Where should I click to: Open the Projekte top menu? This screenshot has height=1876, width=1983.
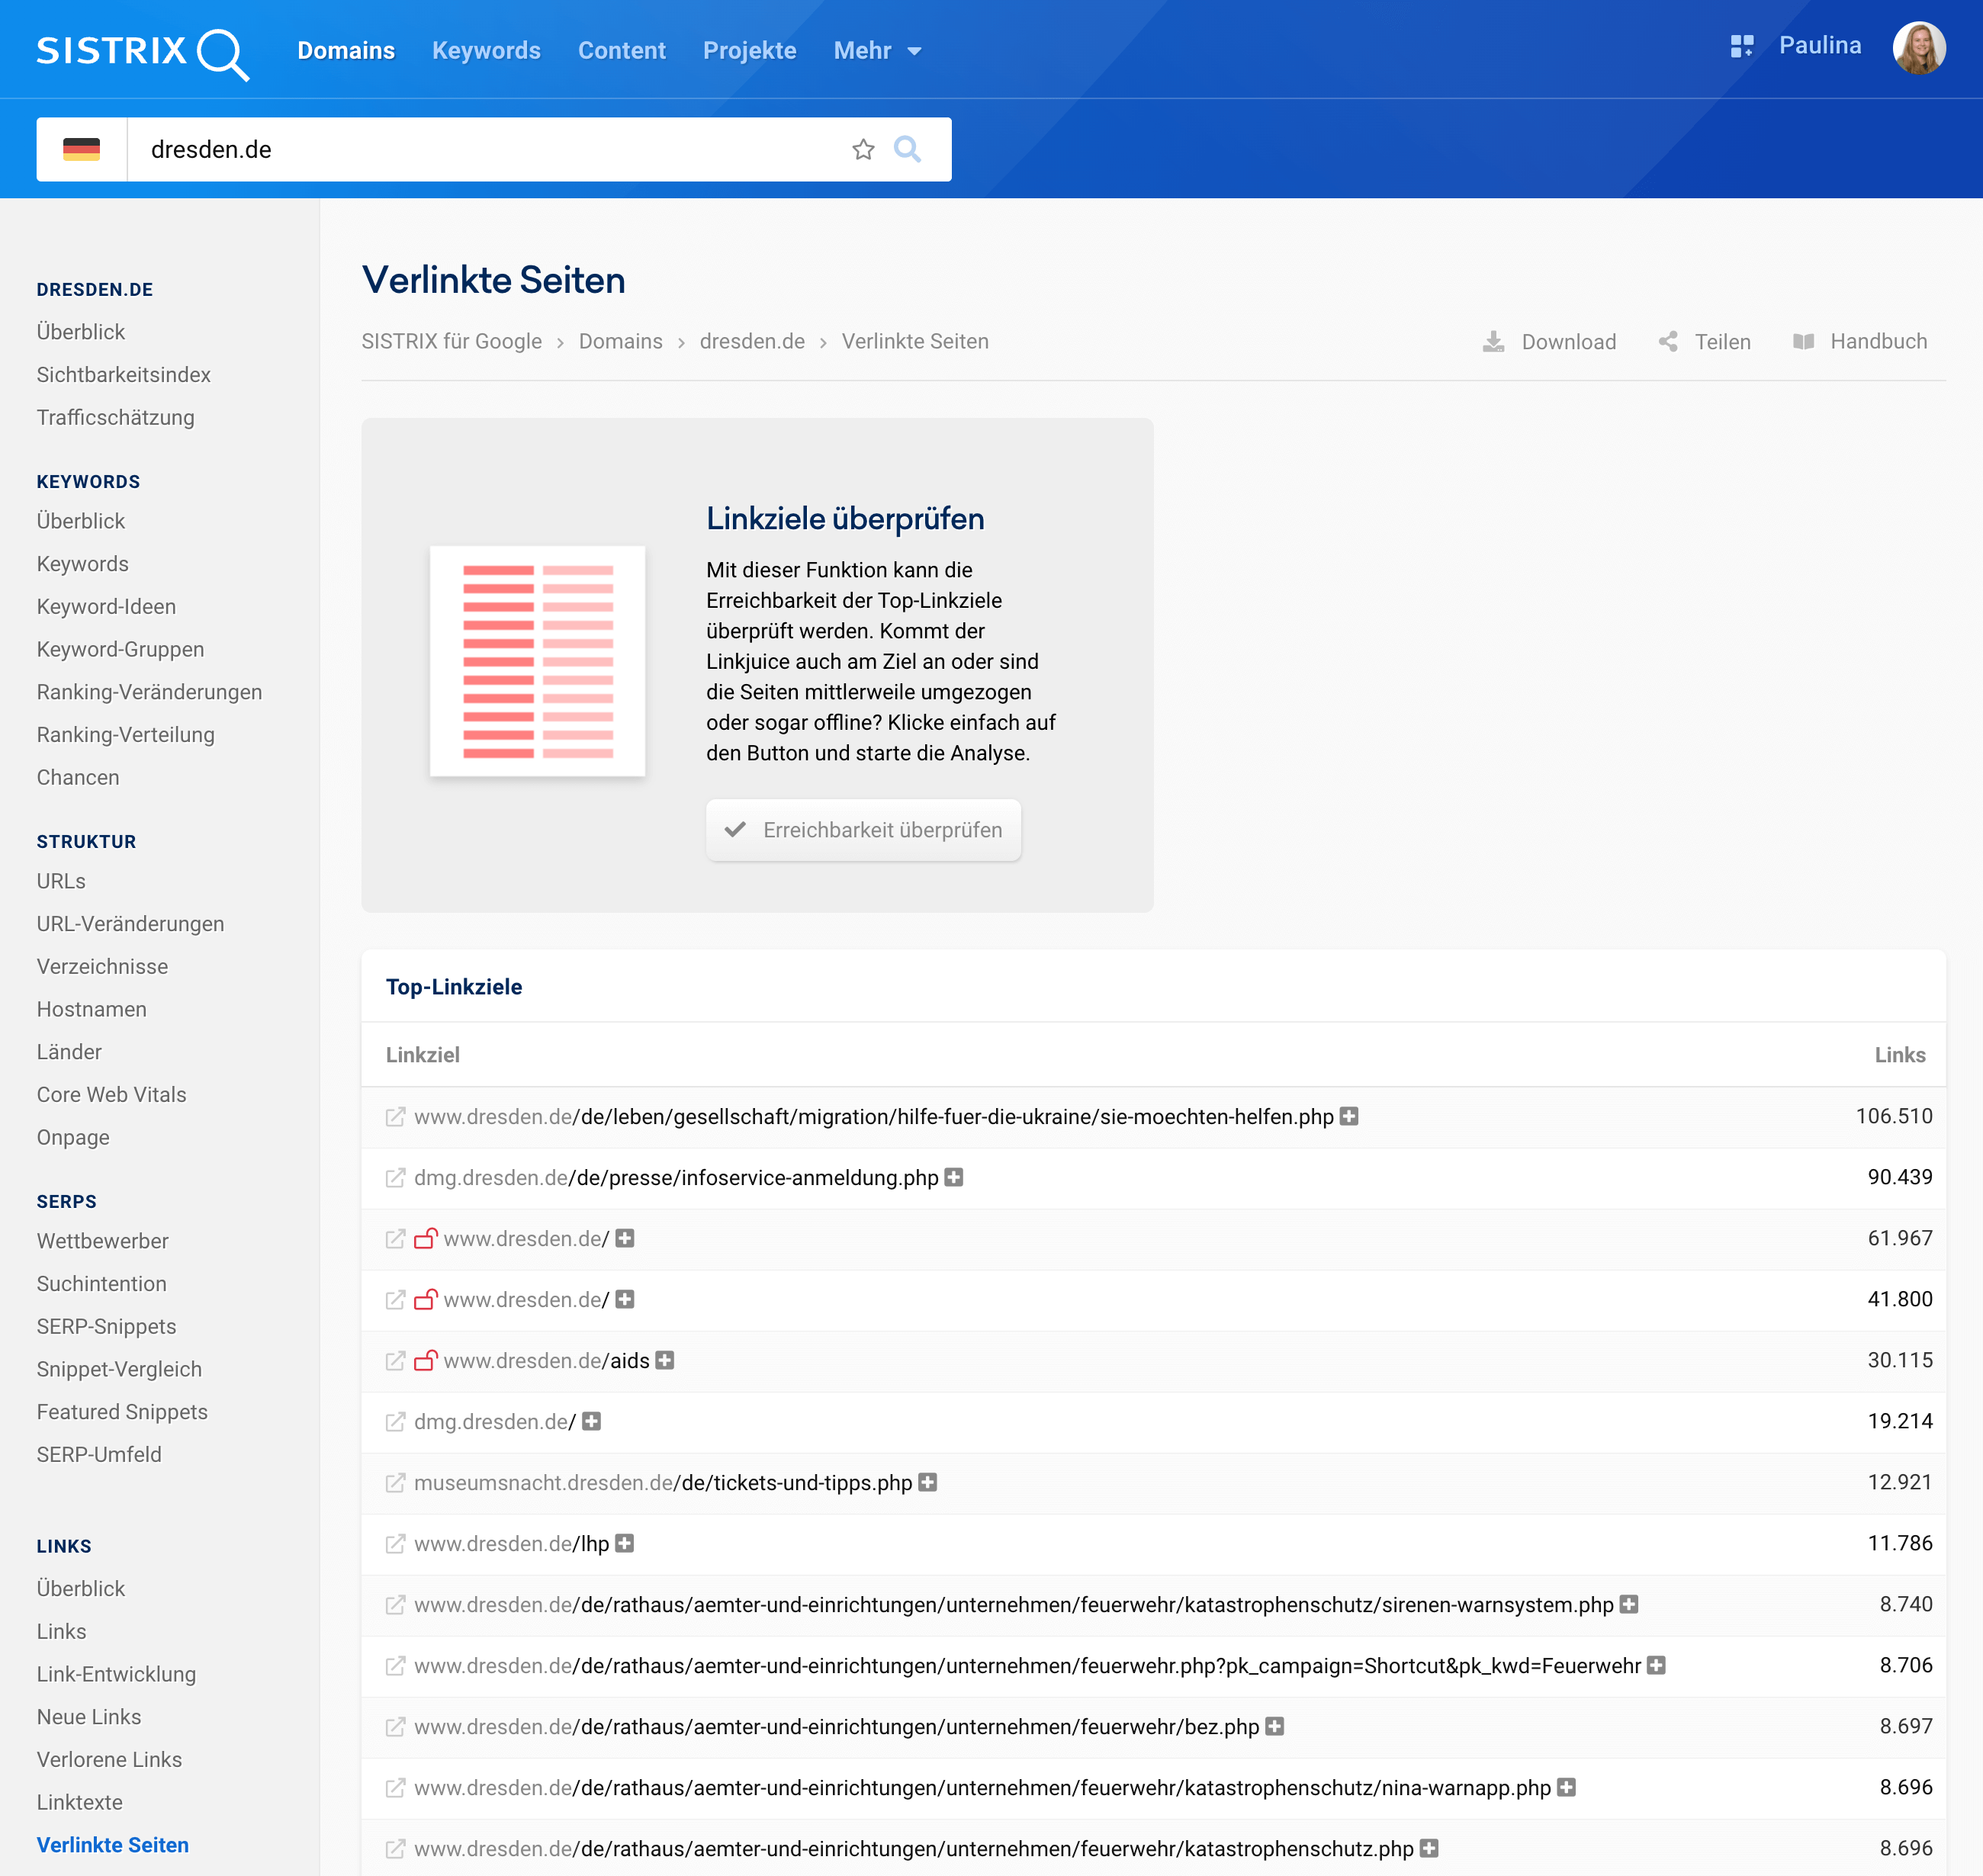click(x=749, y=51)
